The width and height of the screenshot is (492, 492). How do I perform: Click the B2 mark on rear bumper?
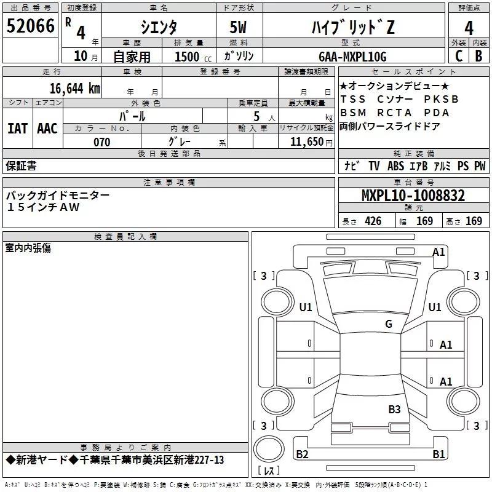tap(302, 454)
